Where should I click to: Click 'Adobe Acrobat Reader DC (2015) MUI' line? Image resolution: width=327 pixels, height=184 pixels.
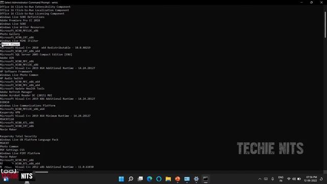pyautogui.click(x=26, y=96)
